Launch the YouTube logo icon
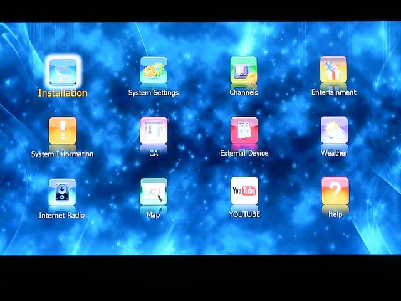 (x=244, y=191)
